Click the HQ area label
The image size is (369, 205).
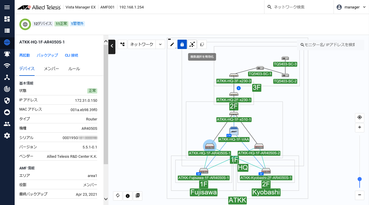(x=243, y=167)
